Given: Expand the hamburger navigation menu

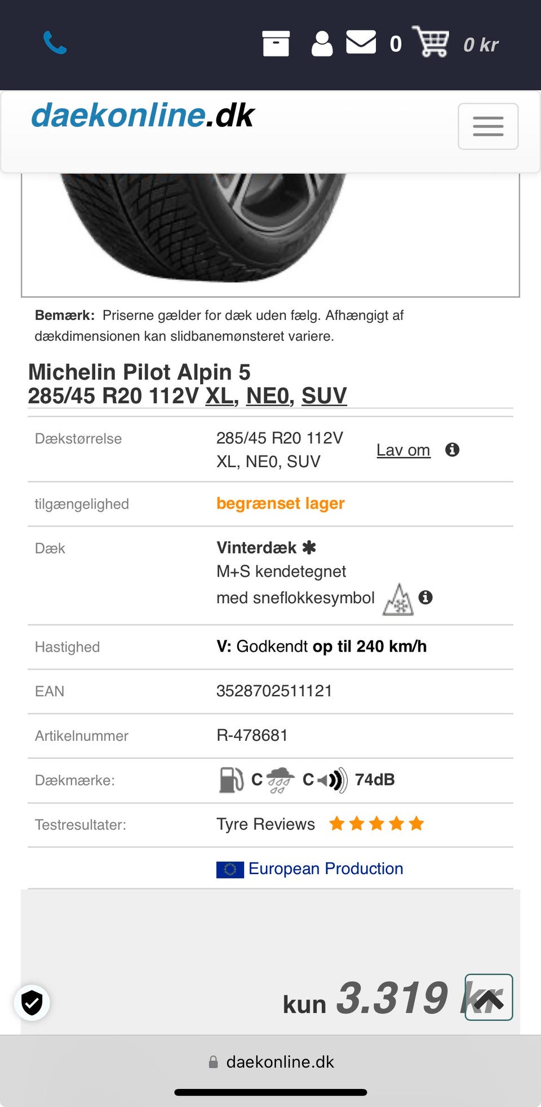Looking at the screenshot, I should (x=488, y=126).
